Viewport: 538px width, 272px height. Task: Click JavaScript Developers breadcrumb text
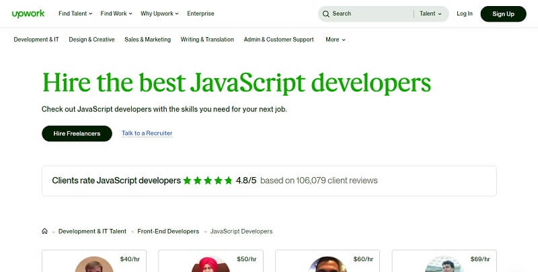(241, 231)
